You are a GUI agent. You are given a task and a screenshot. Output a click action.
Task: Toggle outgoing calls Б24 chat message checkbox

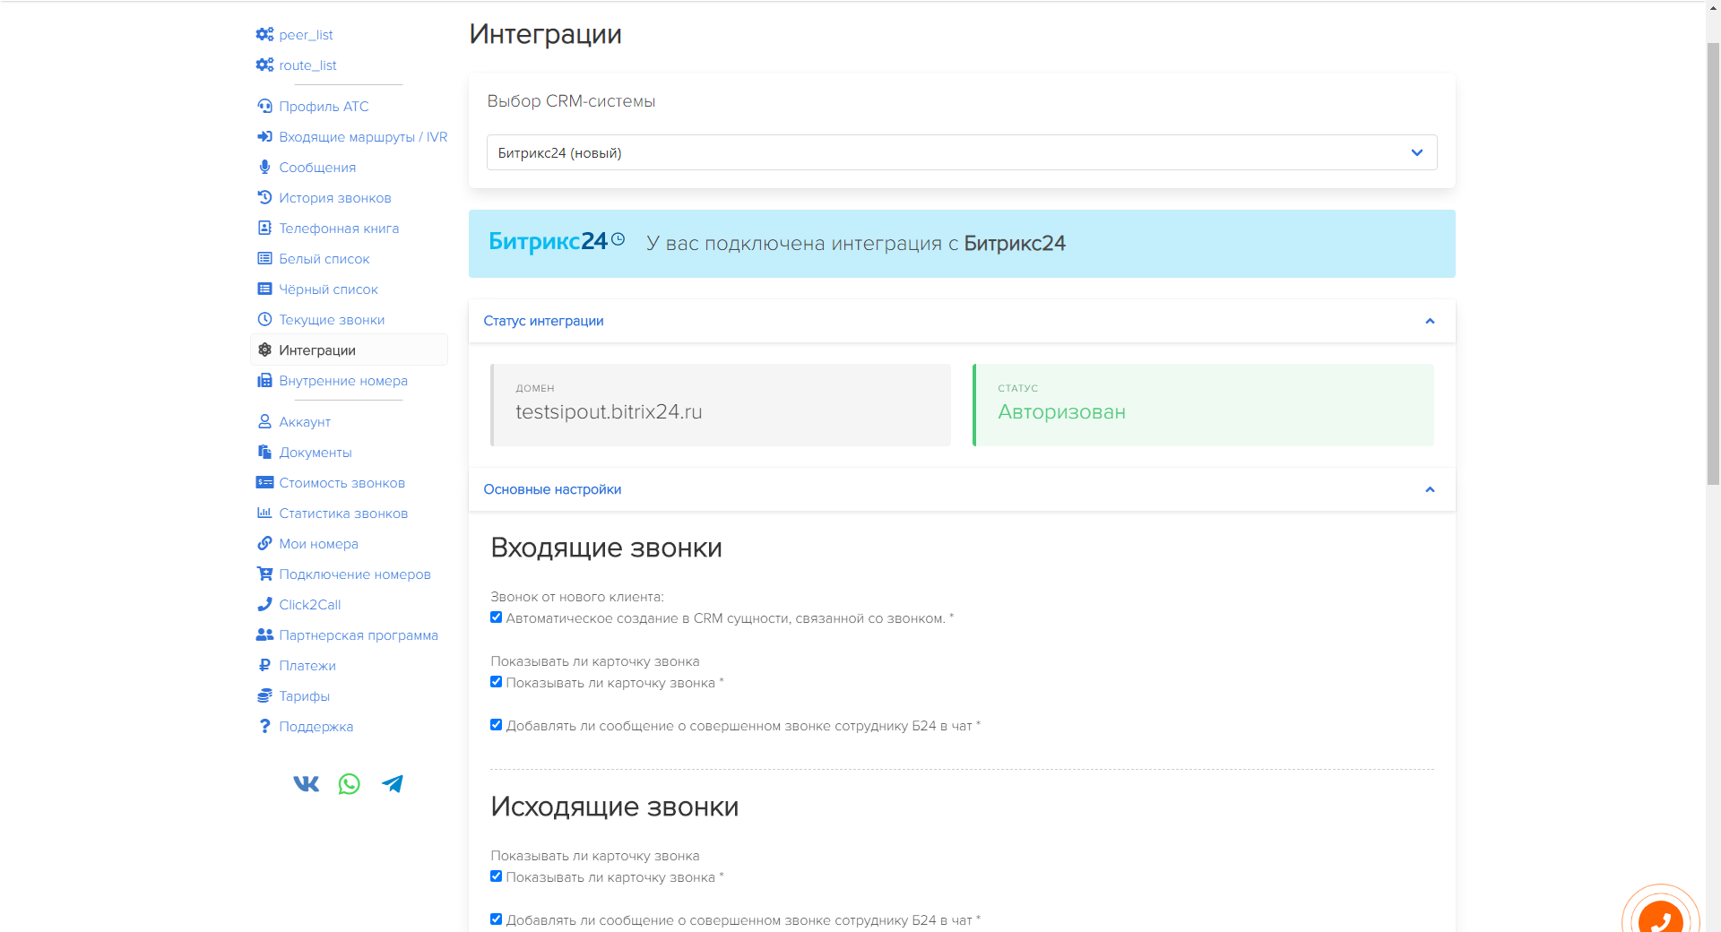(x=496, y=919)
